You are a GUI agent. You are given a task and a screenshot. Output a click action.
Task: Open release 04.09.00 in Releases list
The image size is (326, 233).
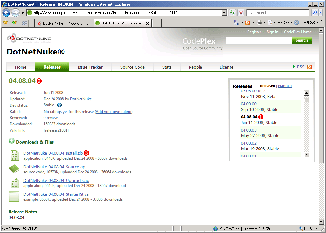248,104
